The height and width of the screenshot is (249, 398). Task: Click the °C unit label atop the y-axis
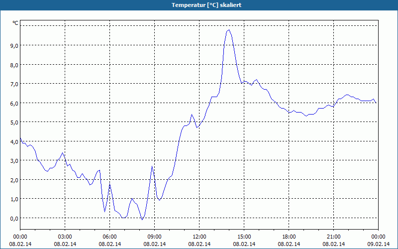pos(15,23)
